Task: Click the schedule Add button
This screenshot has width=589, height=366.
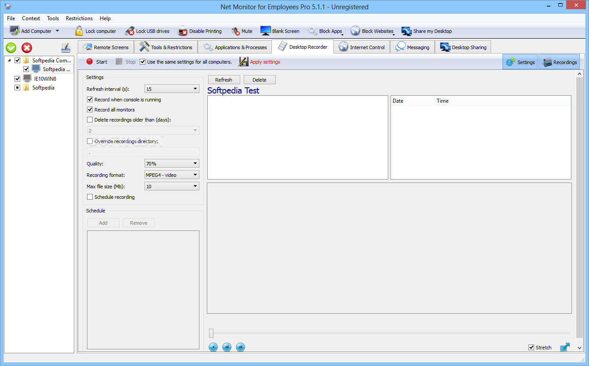Action: click(x=103, y=223)
